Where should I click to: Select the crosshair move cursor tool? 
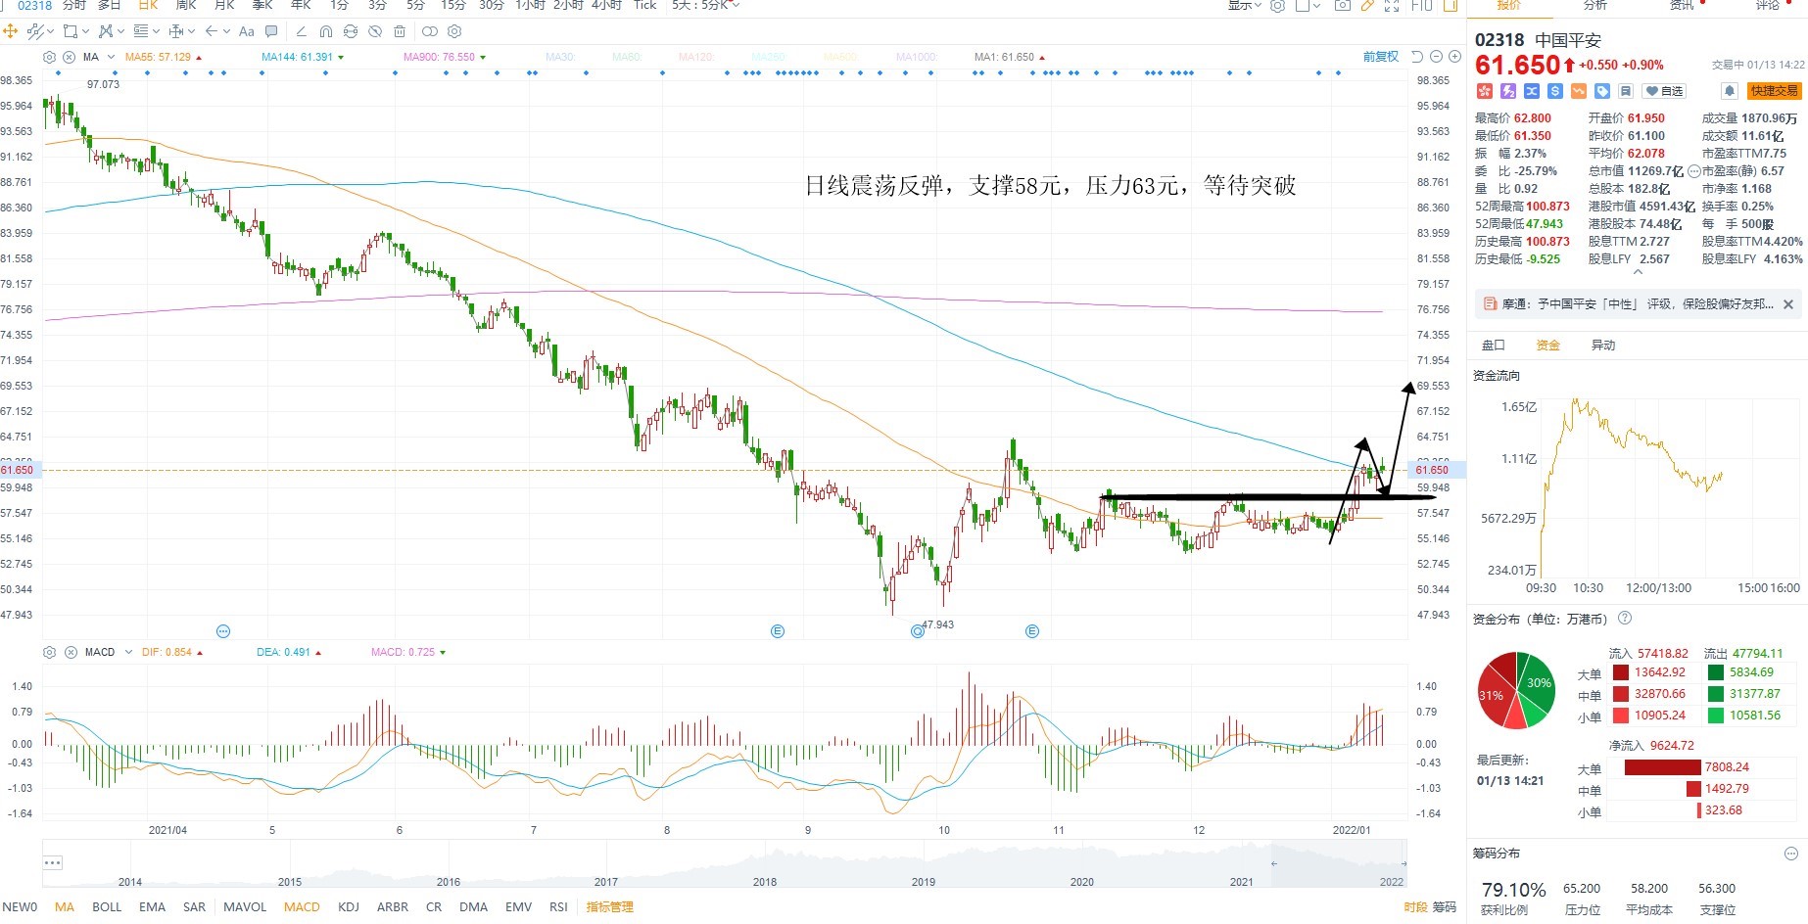pyautogui.click(x=11, y=31)
